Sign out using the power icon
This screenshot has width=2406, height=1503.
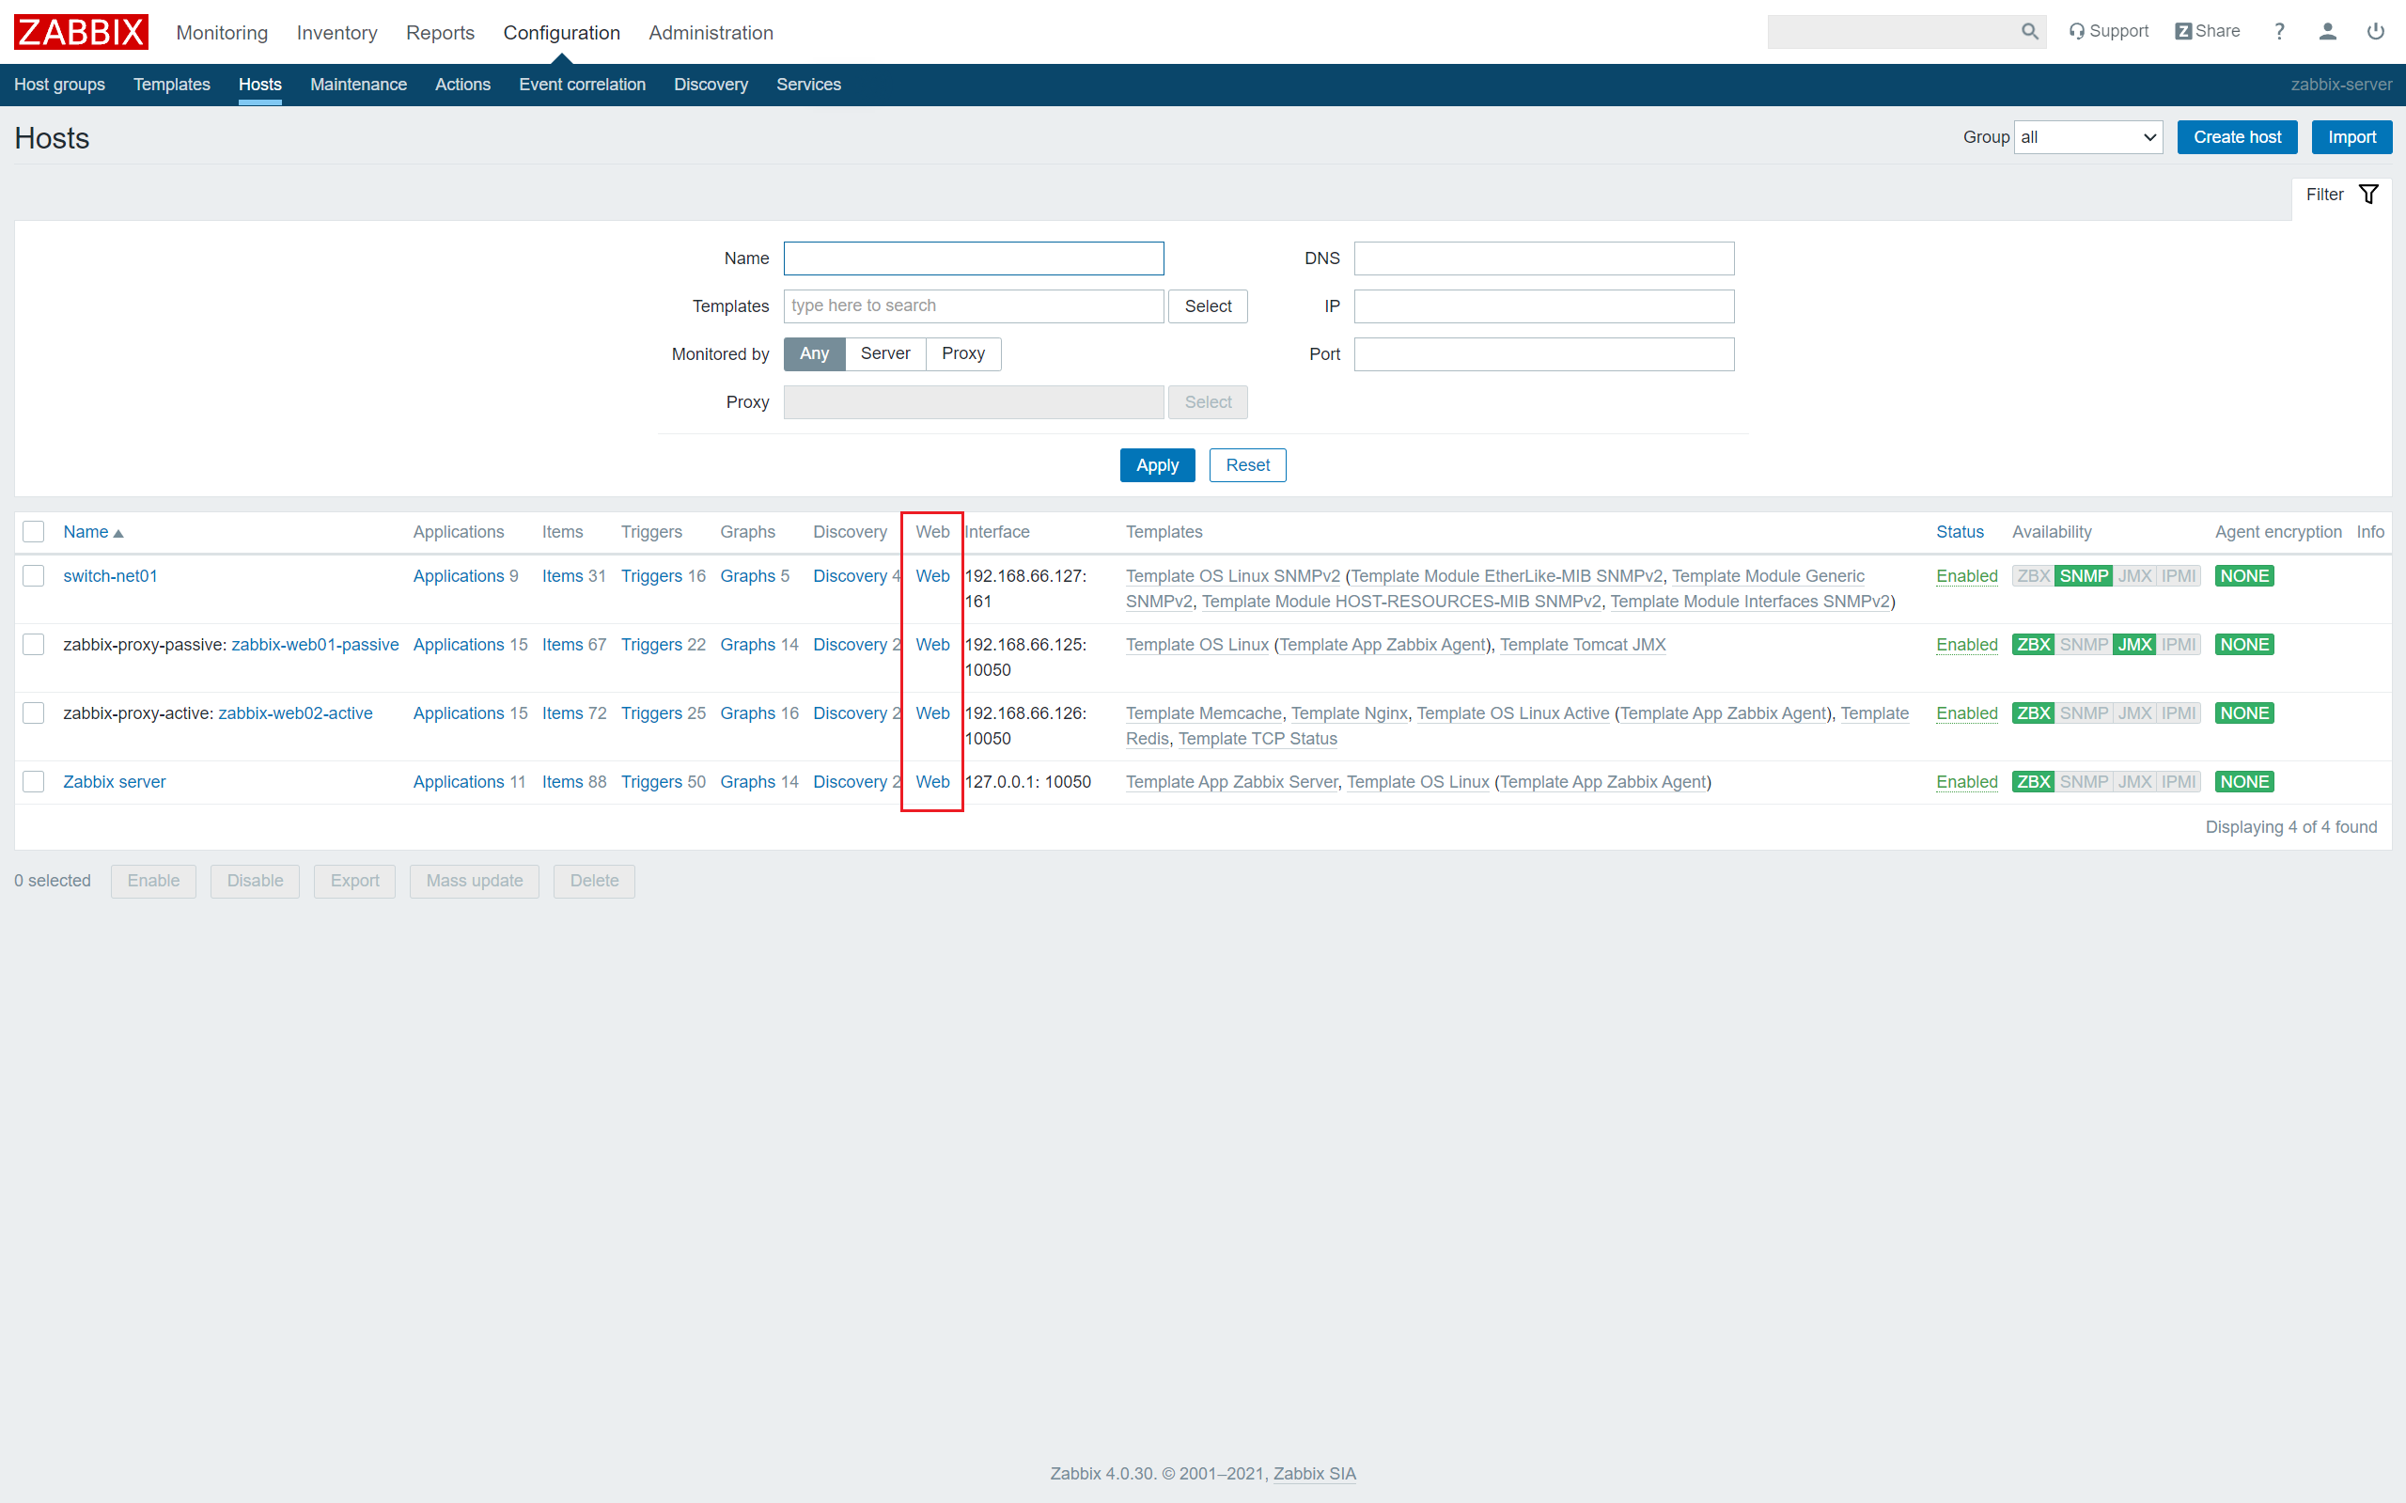(2376, 31)
